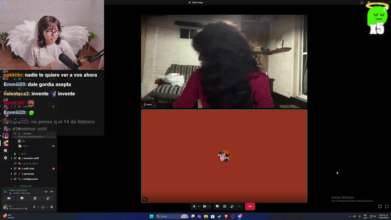Mute the microphone in the call bar

click(x=194, y=207)
